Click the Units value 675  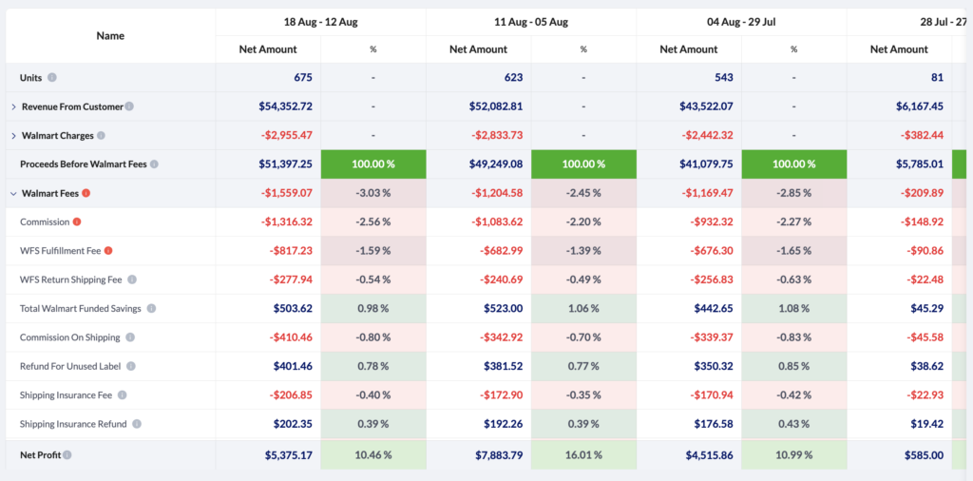coord(303,78)
